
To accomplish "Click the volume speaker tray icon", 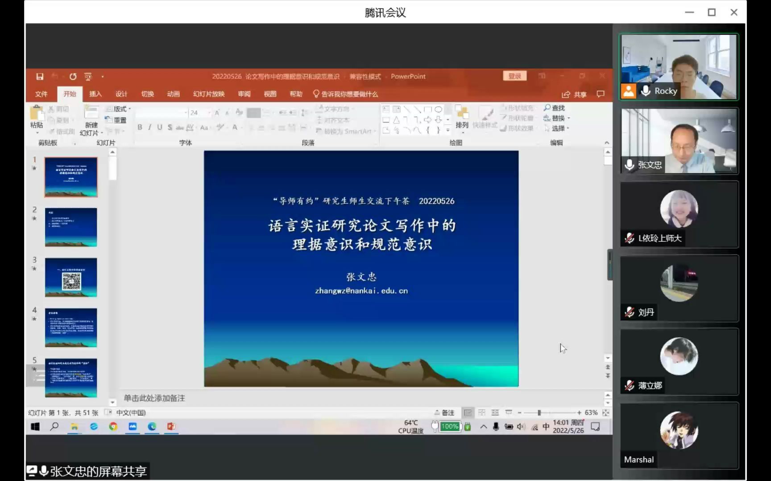I will point(521,427).
